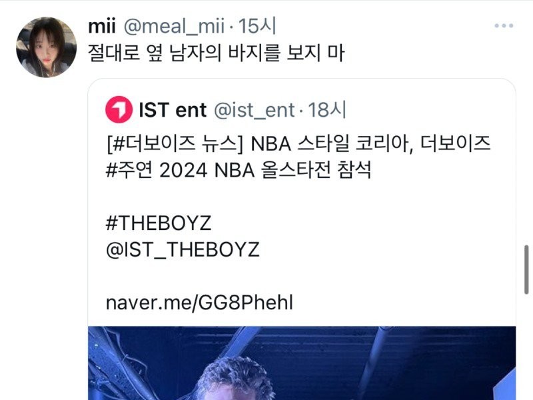Open the @ist_ent handle

255,110
